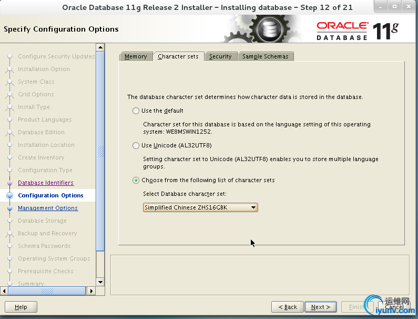Click the sidebar scroll right arrow
Image resolution: width=418 pixels, height=319 pixels.
(91, 291)
